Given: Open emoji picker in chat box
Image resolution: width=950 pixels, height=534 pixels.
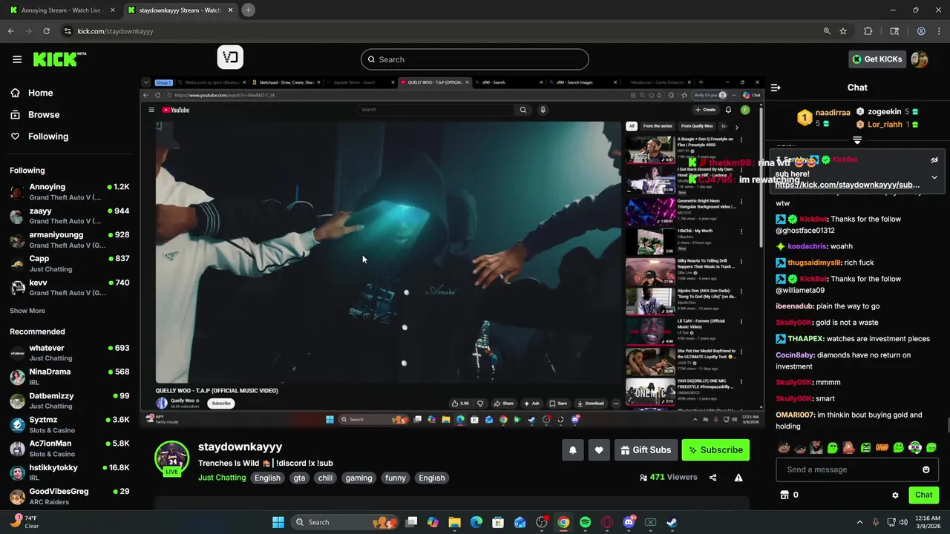Looking at the screenshot, I should pos(926,469).
